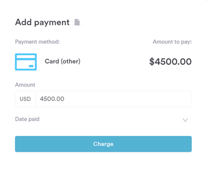Place cursor in the 4500.00 value text
This screenshot has height=186, width=207.
click(52, 99)
